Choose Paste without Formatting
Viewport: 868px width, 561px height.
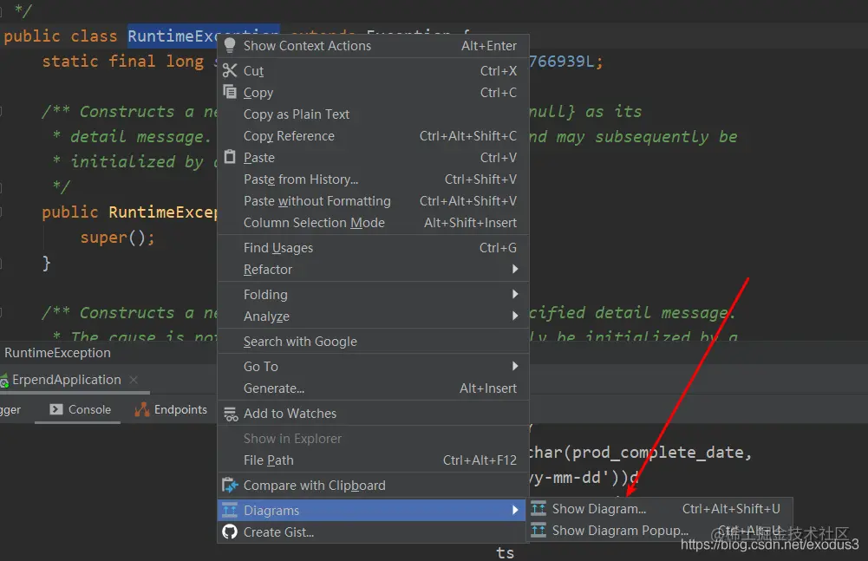point(374,200)
